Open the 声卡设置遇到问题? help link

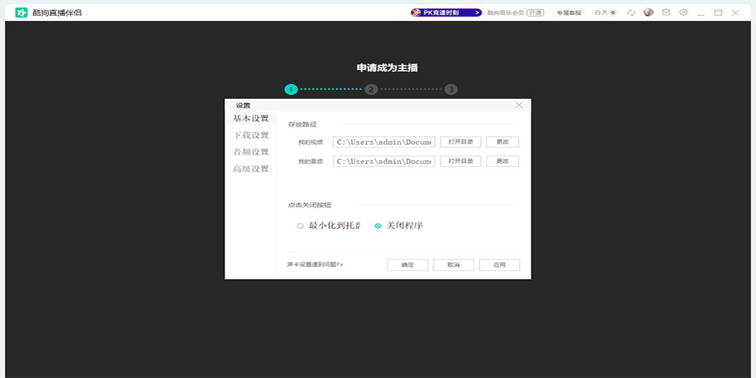[x=315, y=265]
